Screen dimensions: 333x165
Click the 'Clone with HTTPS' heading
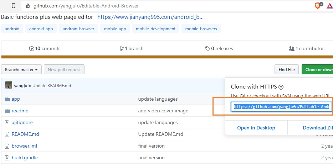click(254, 87)
